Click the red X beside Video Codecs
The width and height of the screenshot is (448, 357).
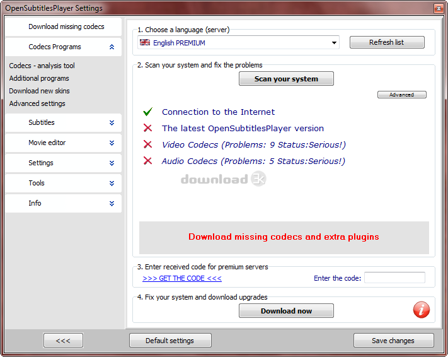pos(147,144)
